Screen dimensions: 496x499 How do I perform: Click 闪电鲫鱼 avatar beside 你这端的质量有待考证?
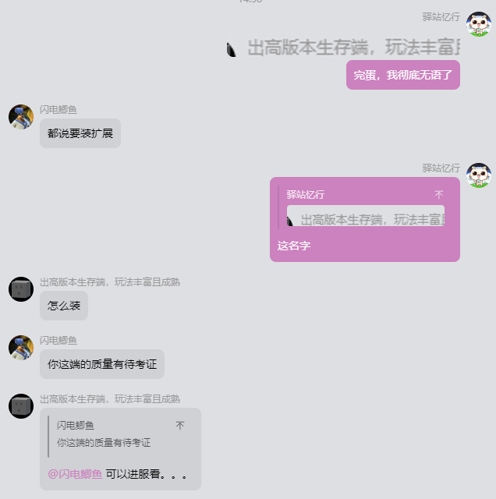coord(21,348)
